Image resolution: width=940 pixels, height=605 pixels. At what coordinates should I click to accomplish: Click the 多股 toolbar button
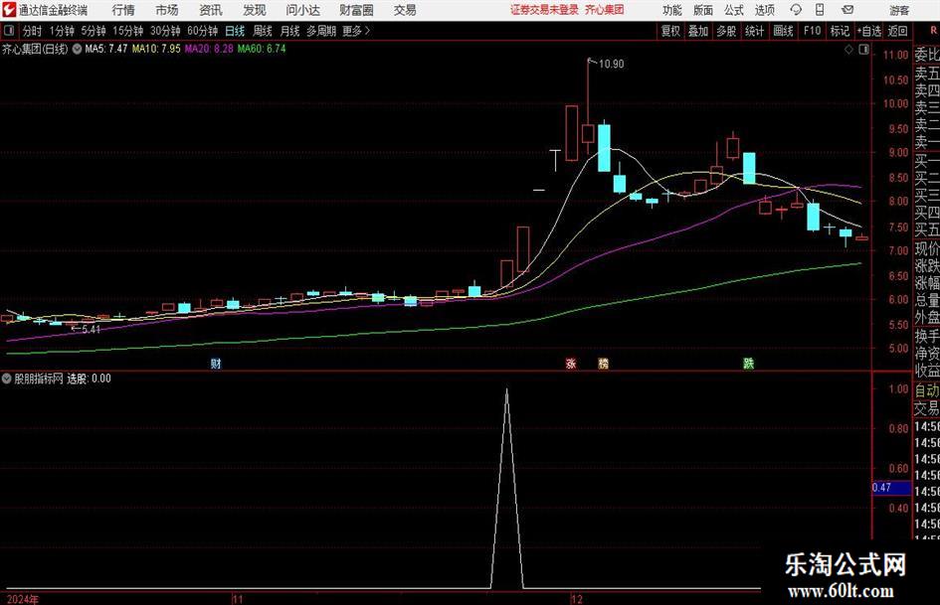(x=726, y=31)
